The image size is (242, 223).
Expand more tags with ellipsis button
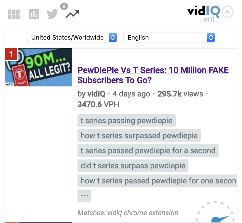tap(84, 196)
